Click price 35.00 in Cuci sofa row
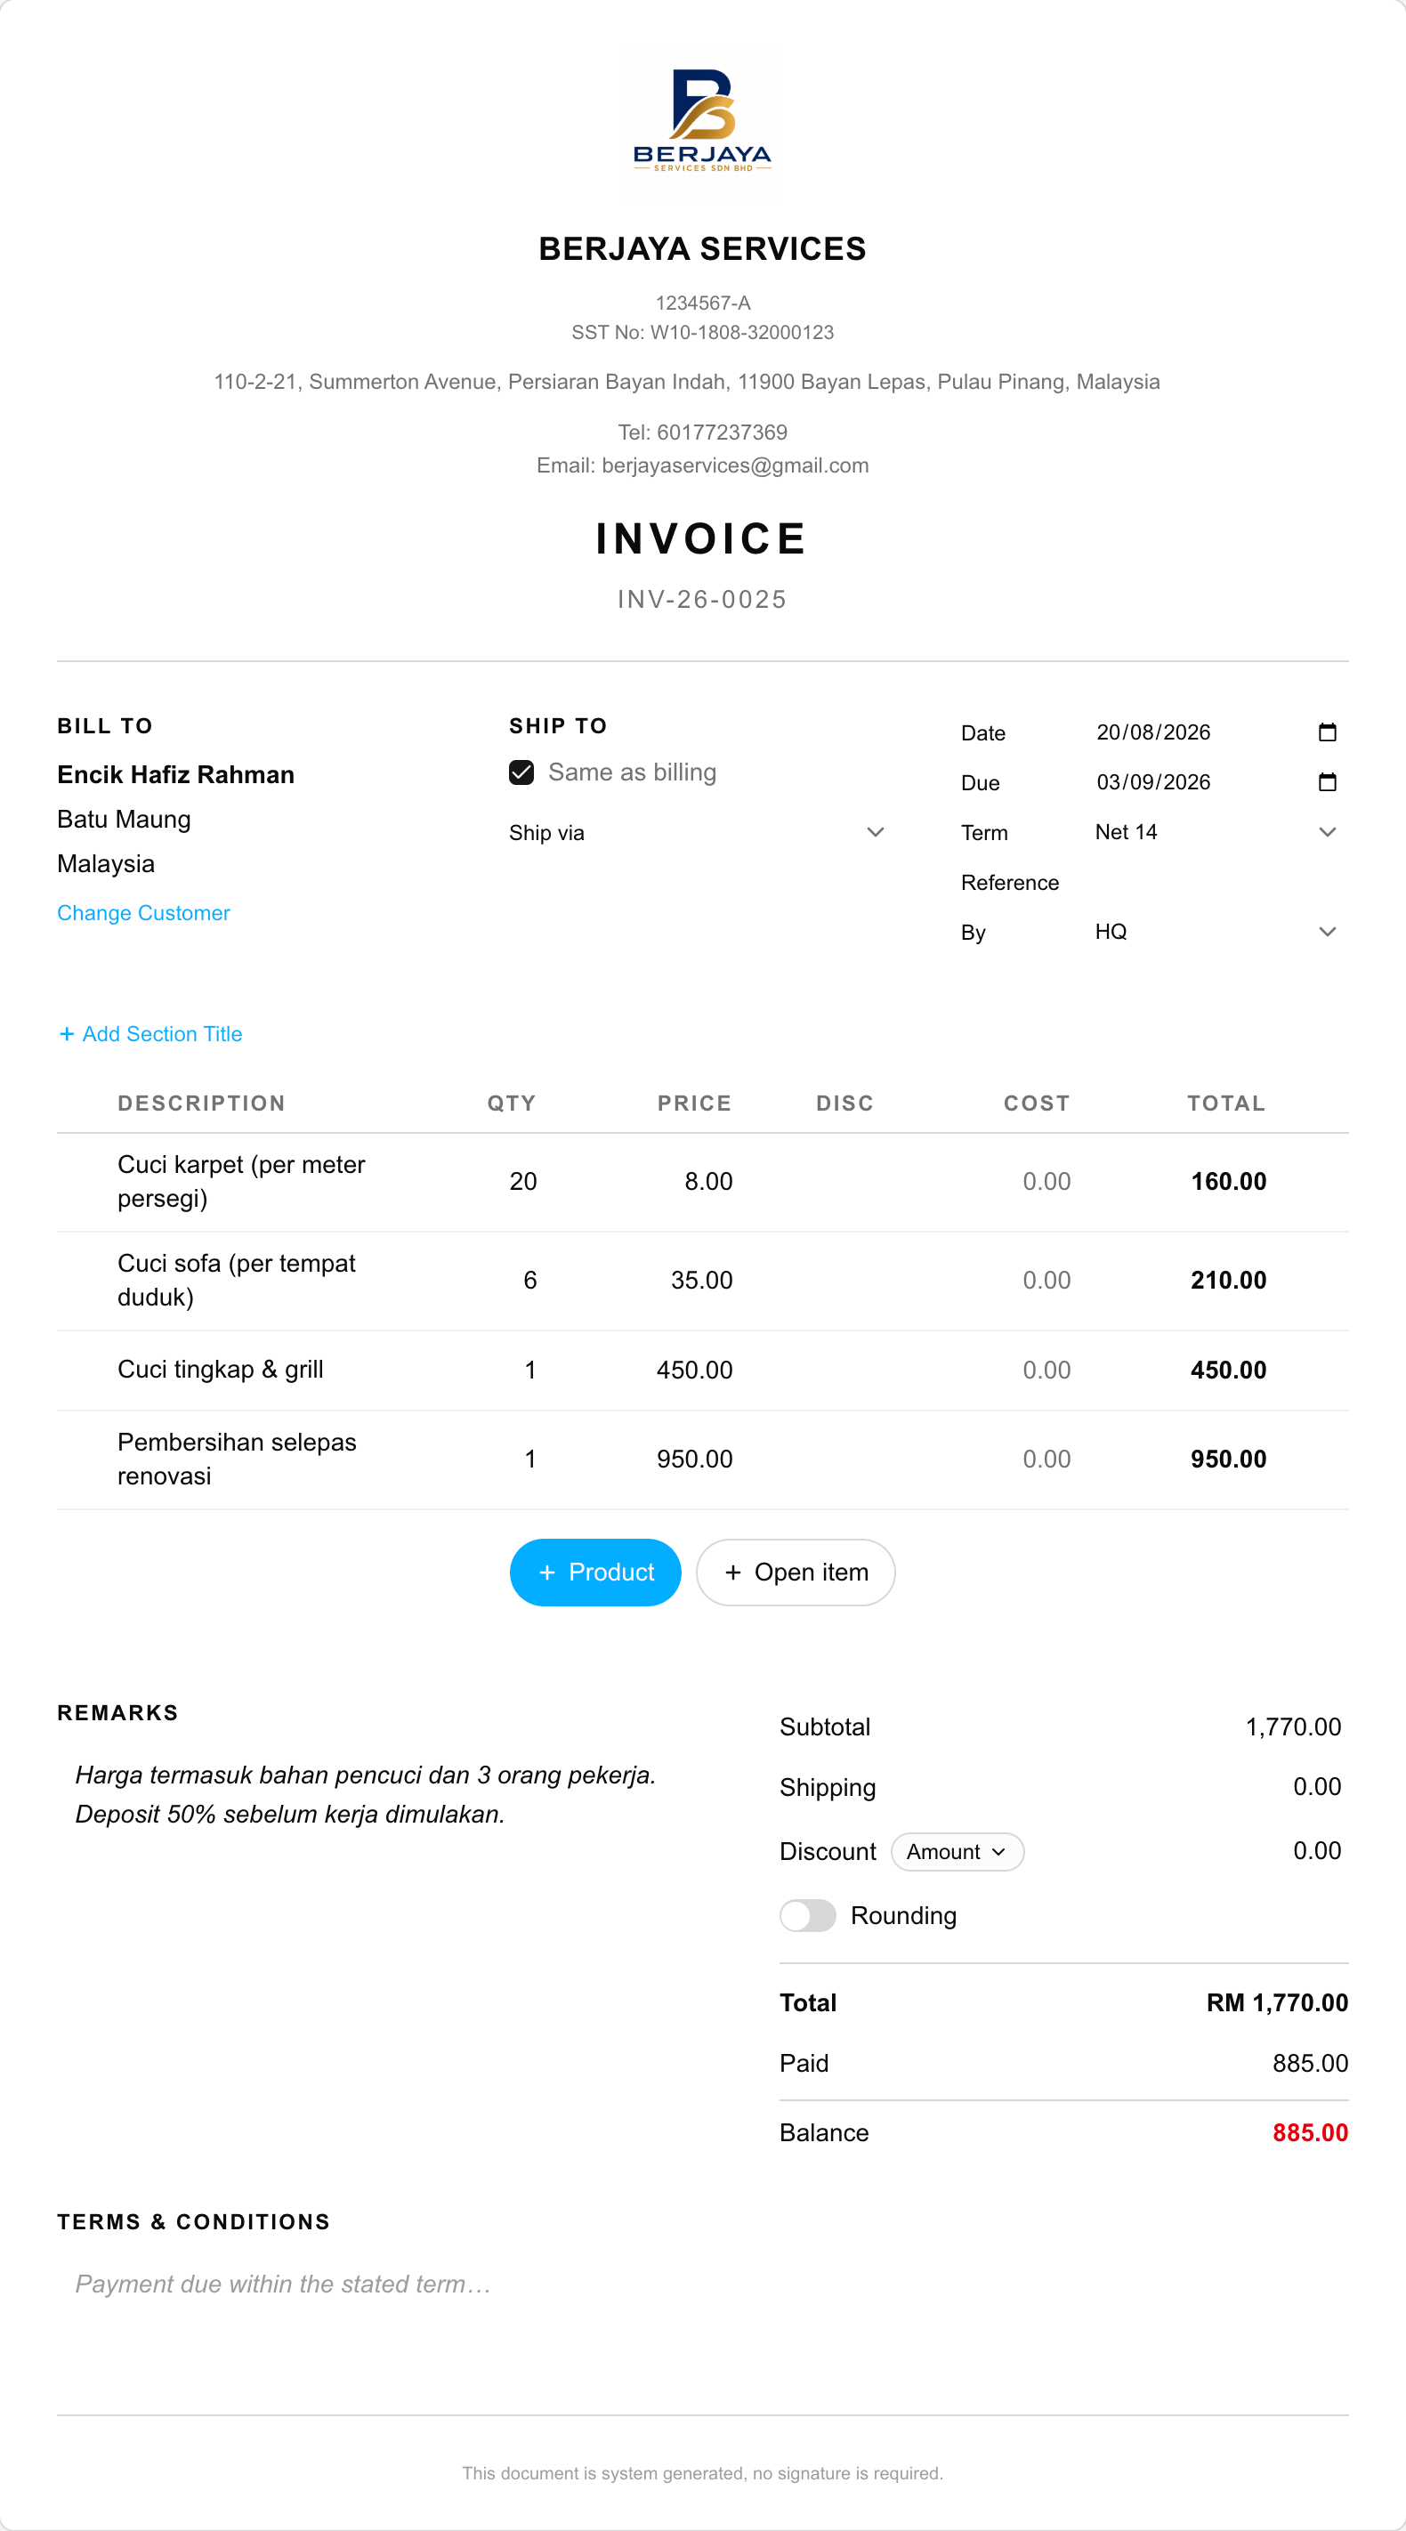This screenshot has width=1406, height=2531. [x=701, y=1281]
